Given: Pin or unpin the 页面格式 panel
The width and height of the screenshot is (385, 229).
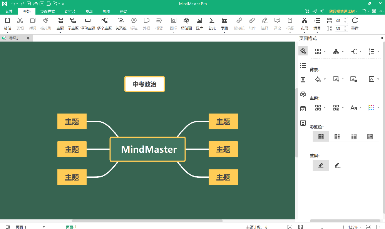Looking at the screenshot, I should (x=382, y=38).
